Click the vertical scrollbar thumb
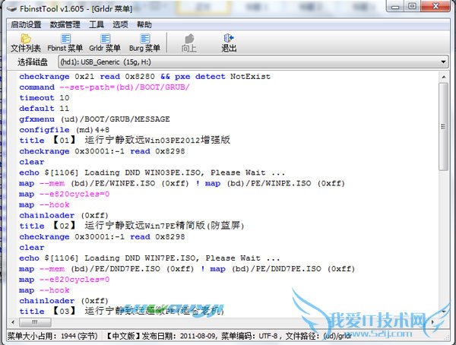Viewport: 456px width, 345px height. coord(444,126)
